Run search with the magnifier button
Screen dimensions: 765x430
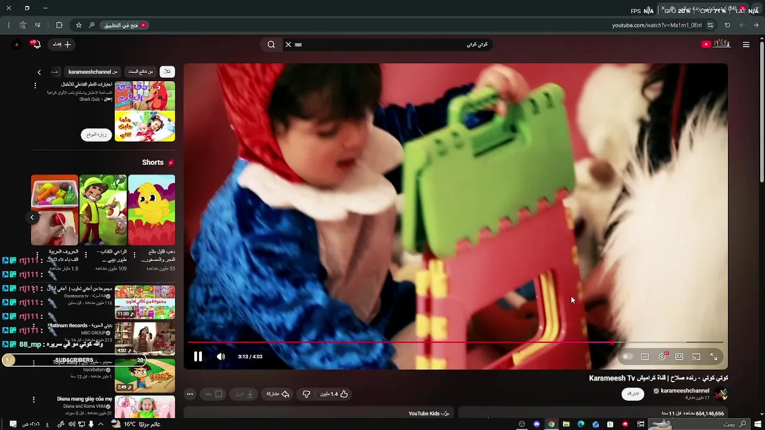click(271, 44)
